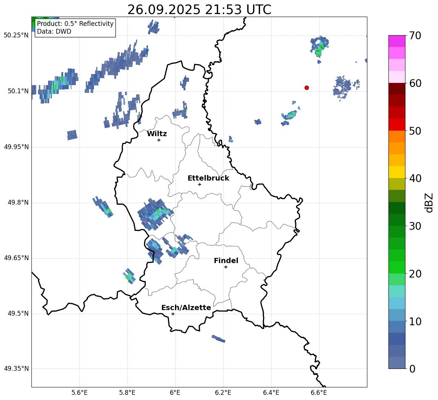Click the Ettelbruck station cross marker
The width and height of the screenshot is (438, 400).
(199, 184)
